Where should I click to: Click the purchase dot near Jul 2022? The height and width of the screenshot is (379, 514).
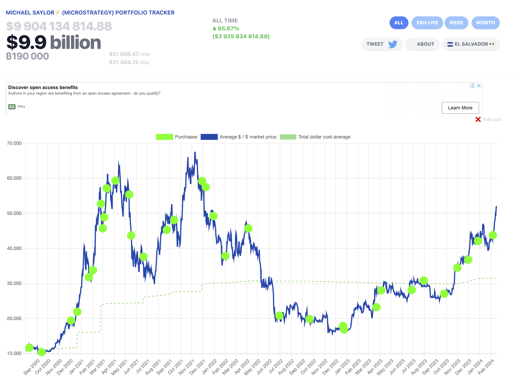[x=279, y=316]
